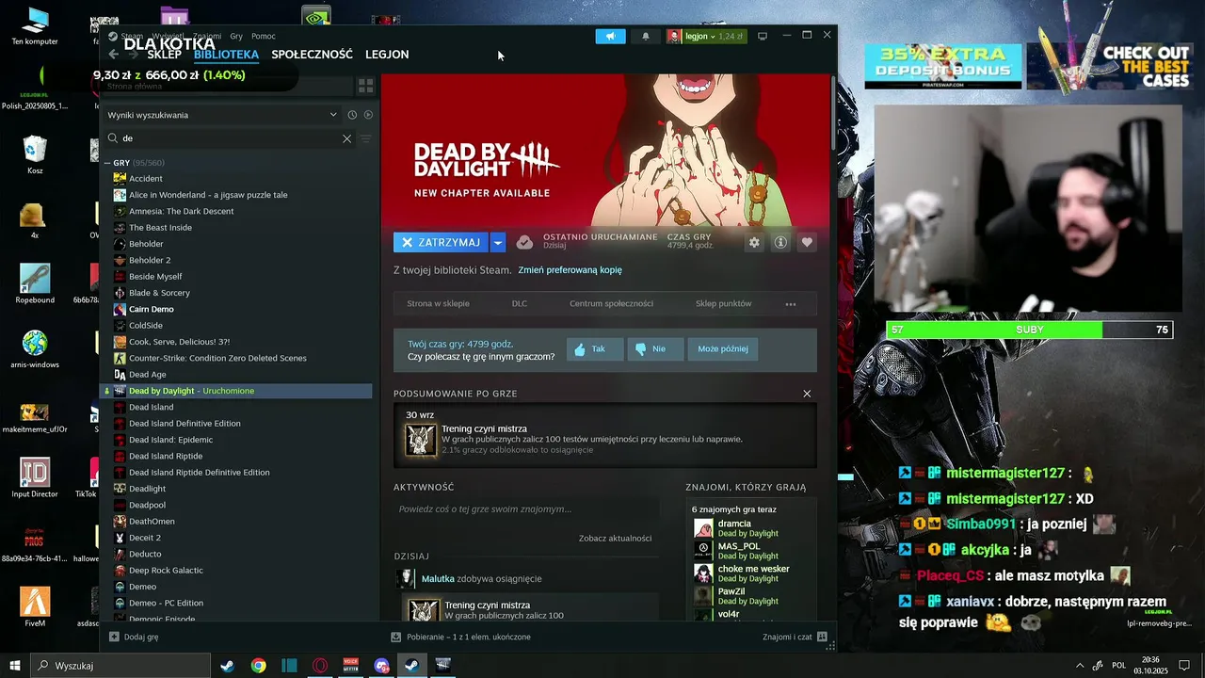Screen dimensions: 1205x678
Task: Open friends chat icon at bottom right
Action: coord(823,637)
